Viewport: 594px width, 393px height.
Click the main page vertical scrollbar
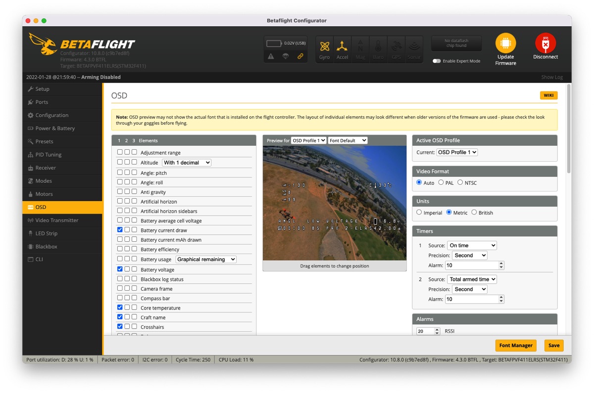[x=569, y=129]
